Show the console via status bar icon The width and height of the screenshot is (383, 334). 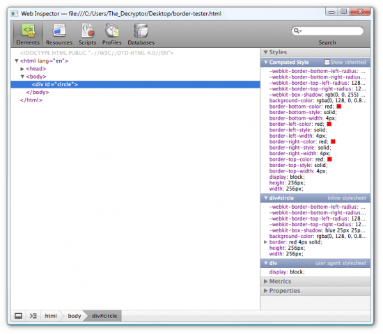33,316
